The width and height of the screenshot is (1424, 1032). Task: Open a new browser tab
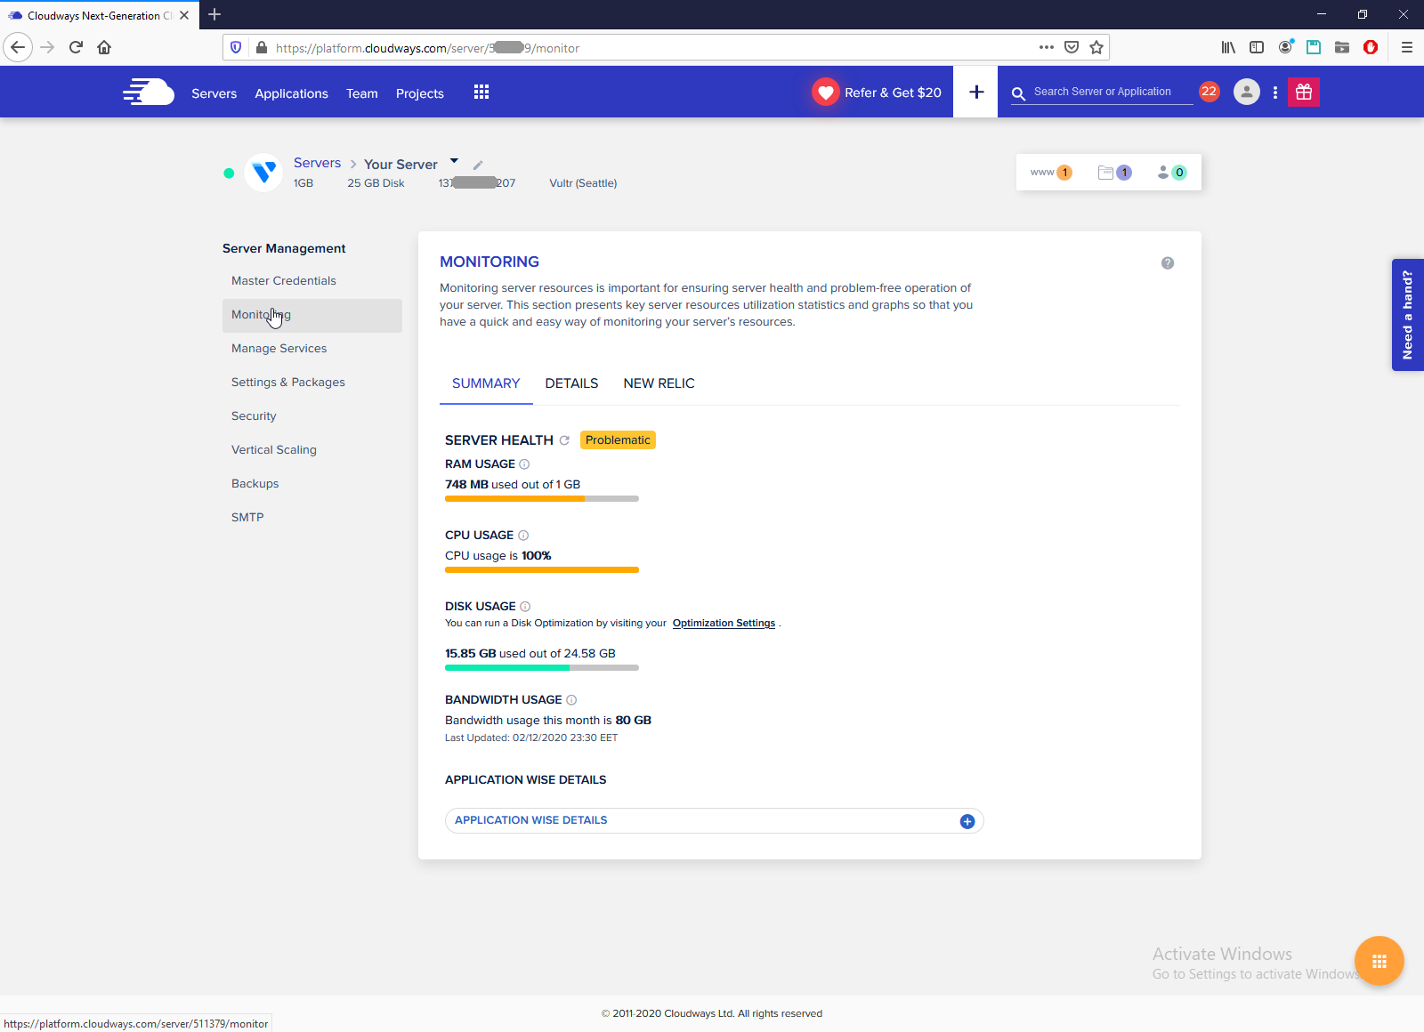coord(214,14)
